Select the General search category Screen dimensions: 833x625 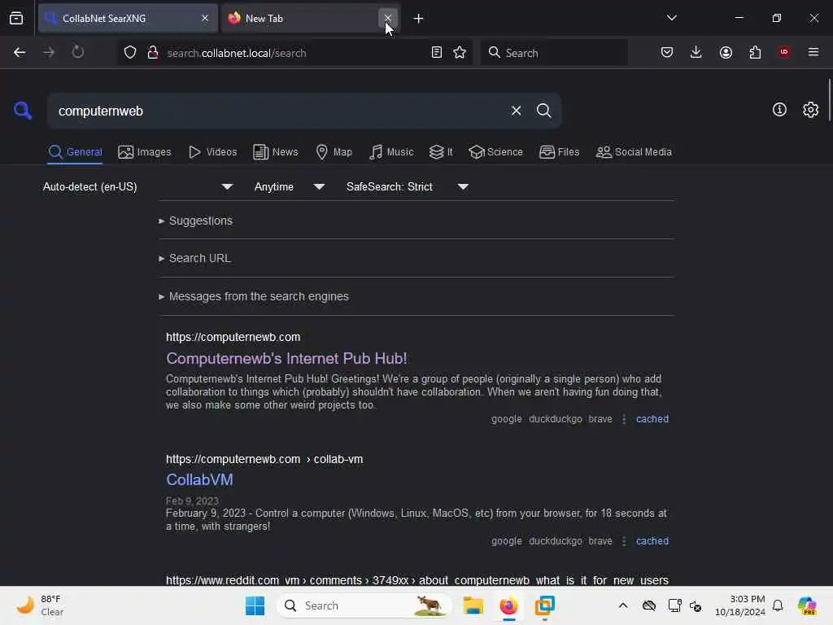tap(75, 152)
